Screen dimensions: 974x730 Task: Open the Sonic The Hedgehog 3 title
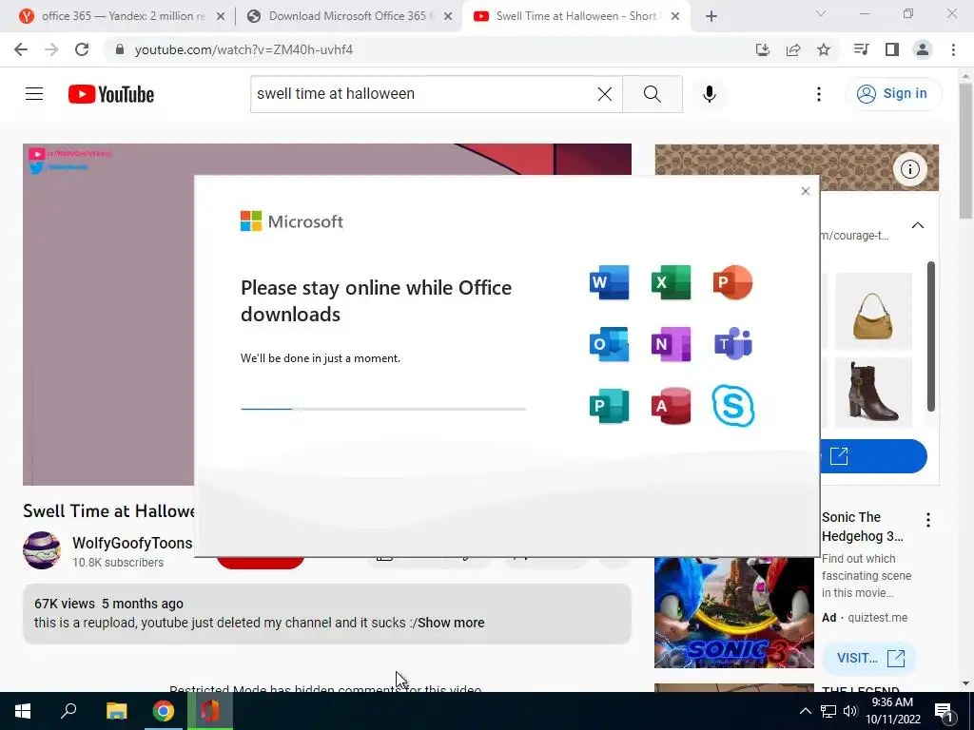[x=862, y=527]
